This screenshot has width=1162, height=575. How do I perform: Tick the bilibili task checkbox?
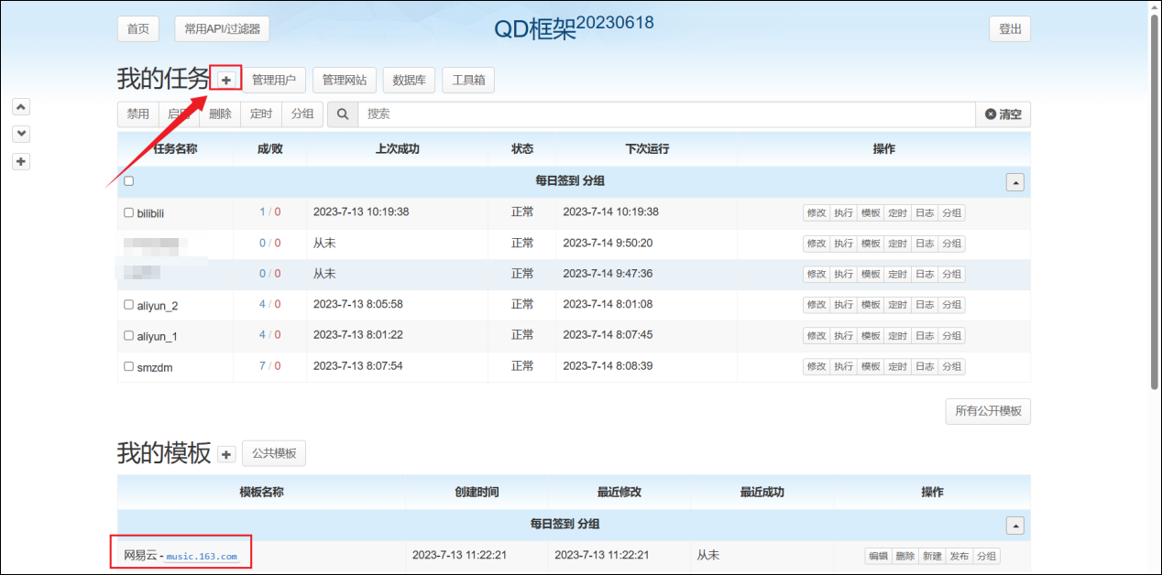tap(129, 212)
